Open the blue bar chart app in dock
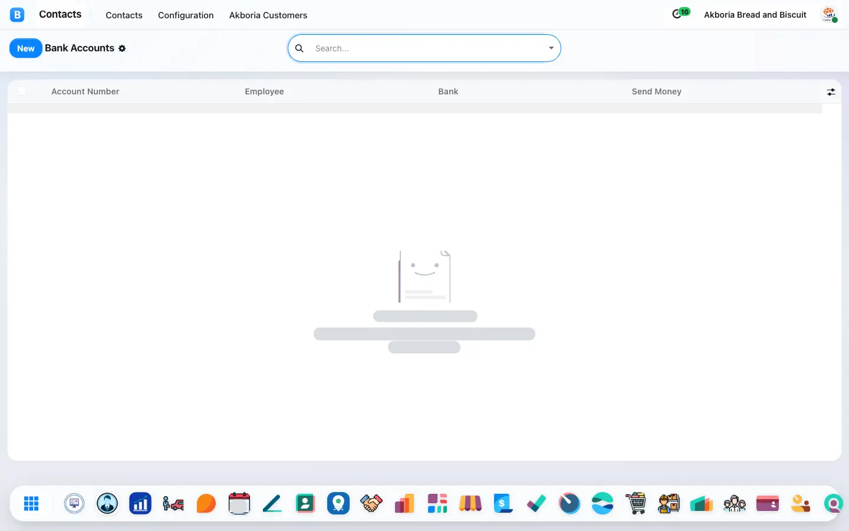This screenshot has width=849, height=531. coord(140,503)
